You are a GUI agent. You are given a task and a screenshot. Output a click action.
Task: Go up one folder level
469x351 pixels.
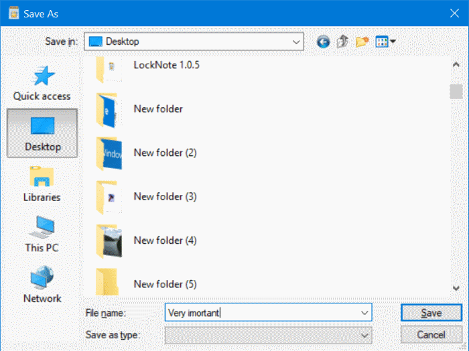click(342, 42)
